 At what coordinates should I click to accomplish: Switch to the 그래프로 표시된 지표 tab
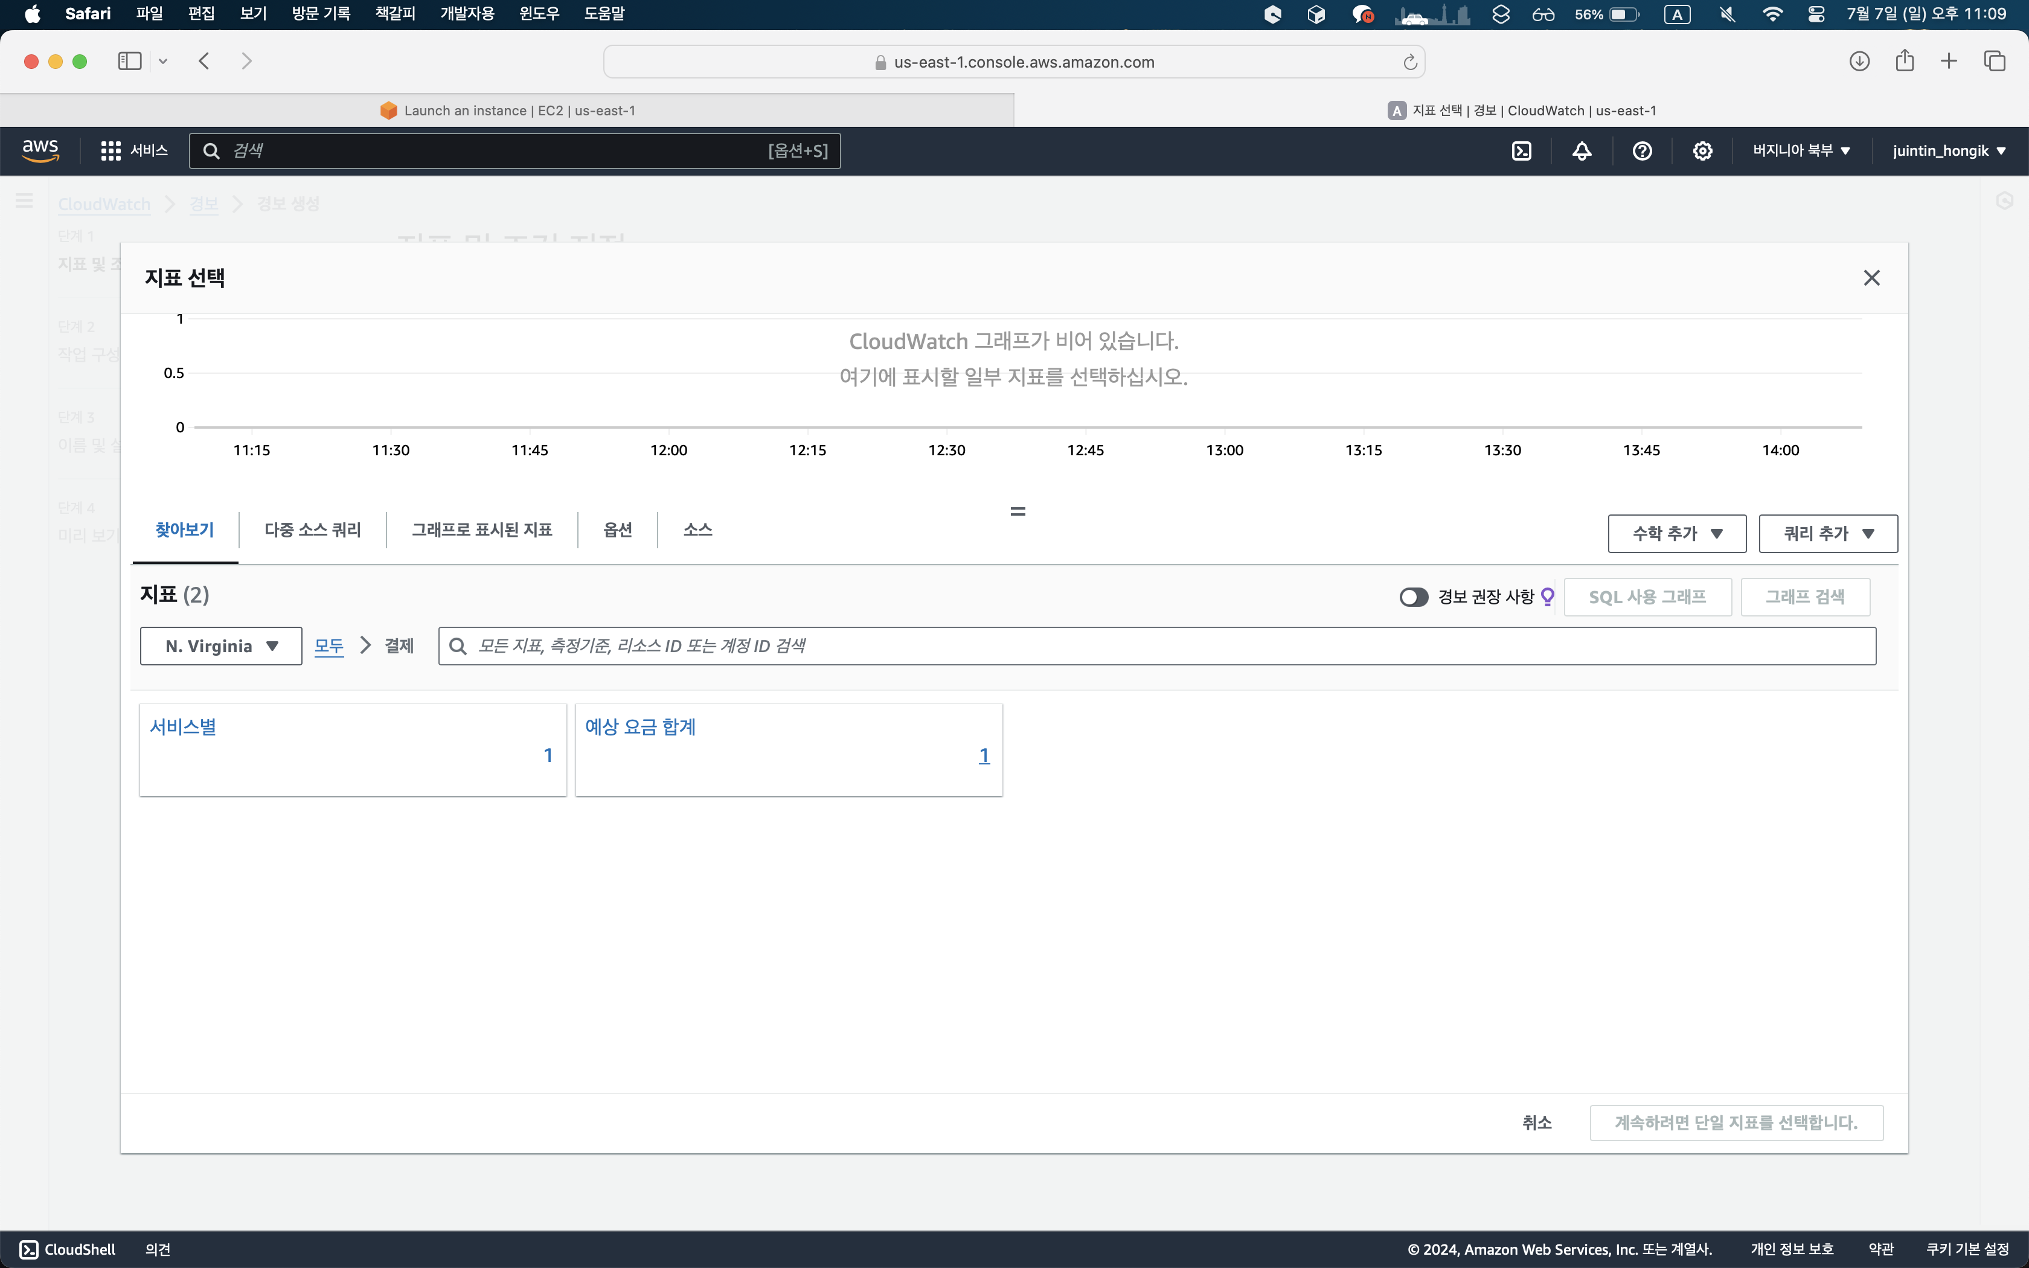click(x=482, y=530)
